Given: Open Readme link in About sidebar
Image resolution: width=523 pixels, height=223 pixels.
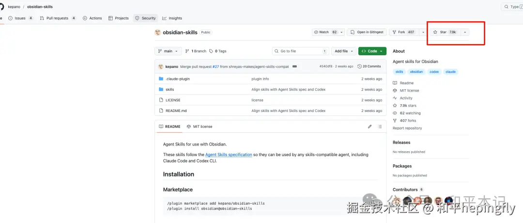Looking at the screenshot, I should click(403, 83).
